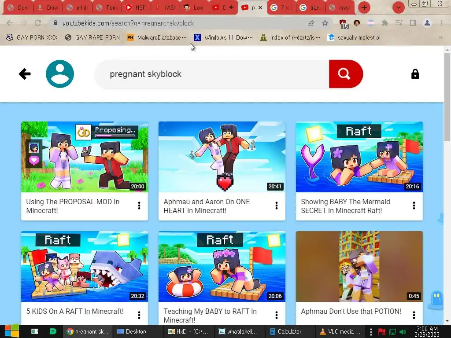Viewport: 451px width, 338px height.
Task: Click the red search magnifier button
Action: [x=346, y=74]
